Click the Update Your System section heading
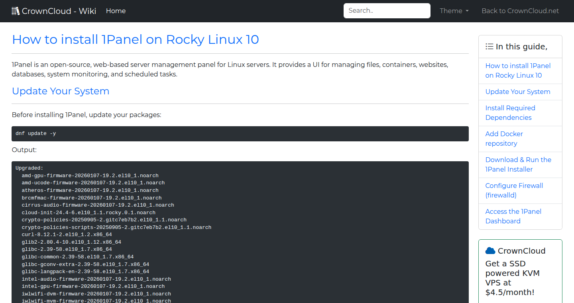 (x=61, y=91)
